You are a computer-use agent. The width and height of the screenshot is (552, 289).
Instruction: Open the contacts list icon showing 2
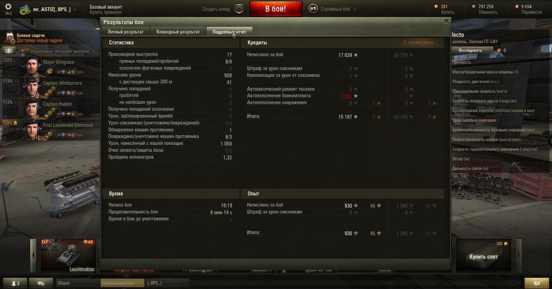(15, 283)
